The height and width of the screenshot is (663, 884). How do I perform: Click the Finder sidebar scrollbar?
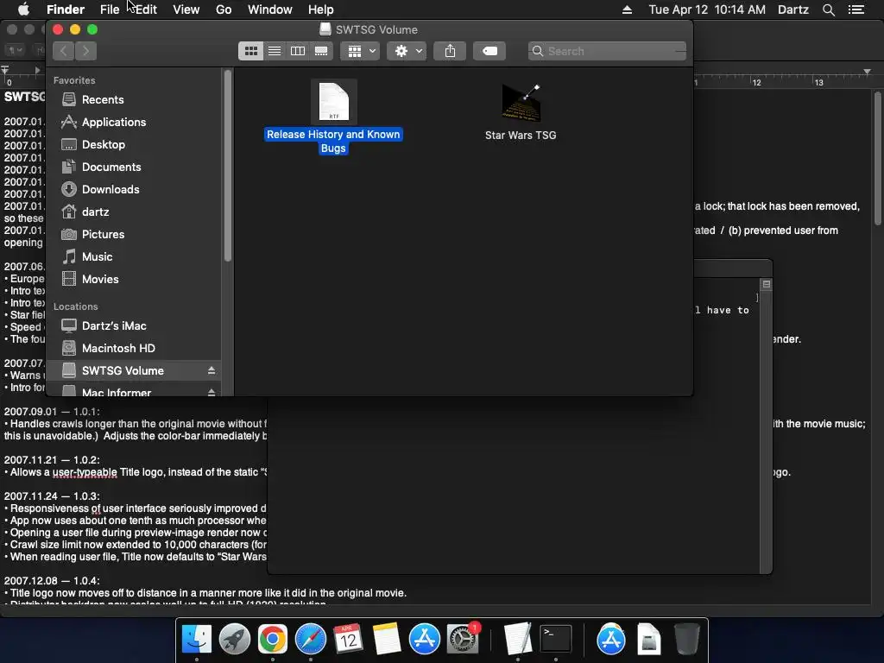point(228,167)
